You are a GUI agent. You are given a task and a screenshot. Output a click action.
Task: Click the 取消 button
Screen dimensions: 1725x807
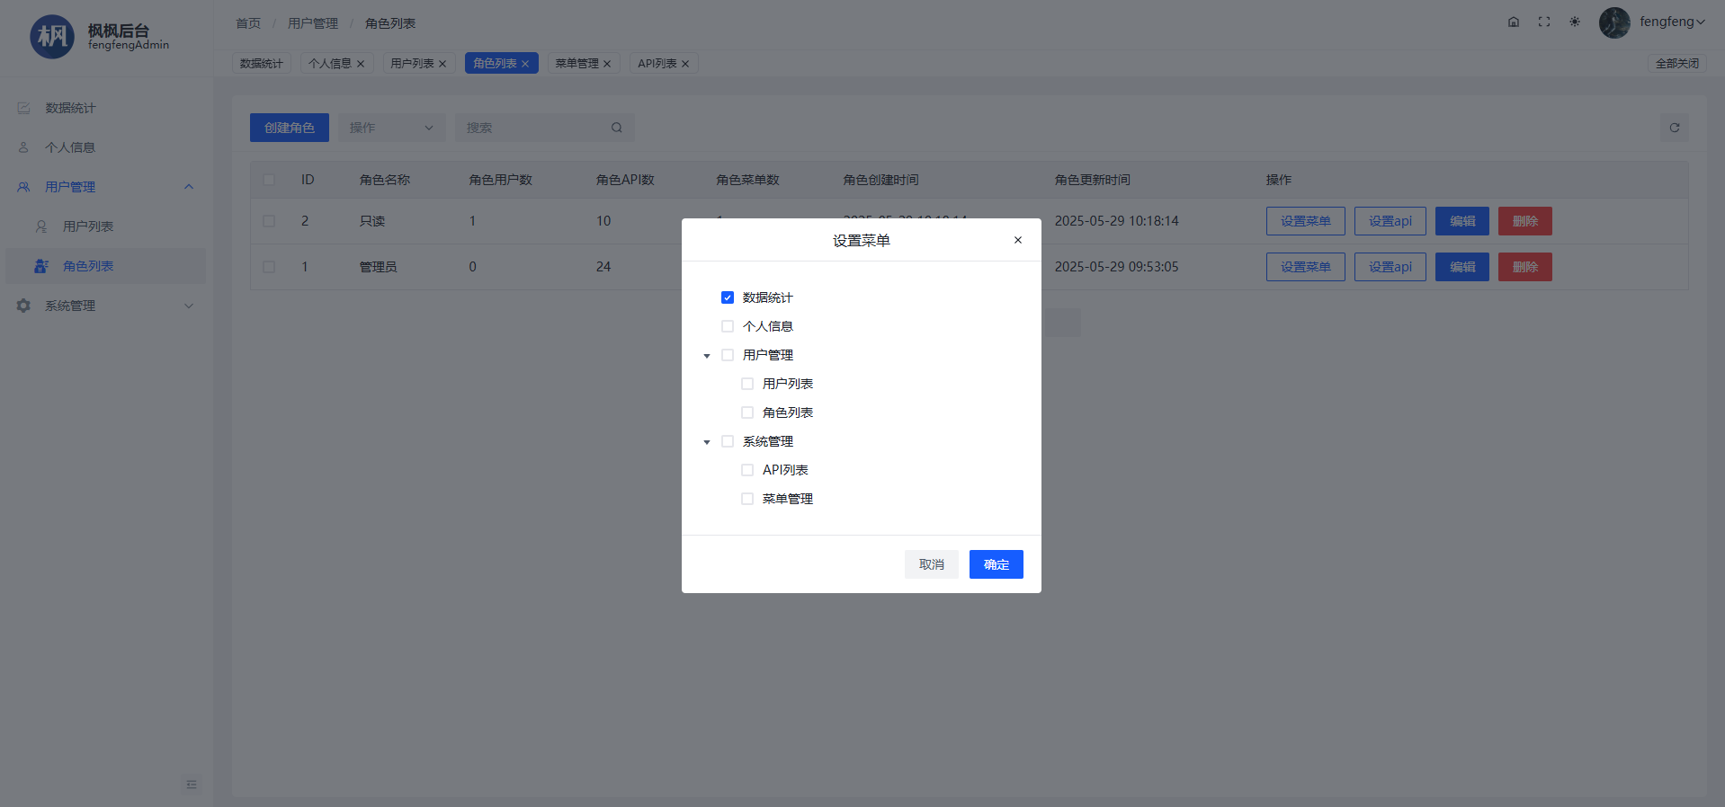931,564
